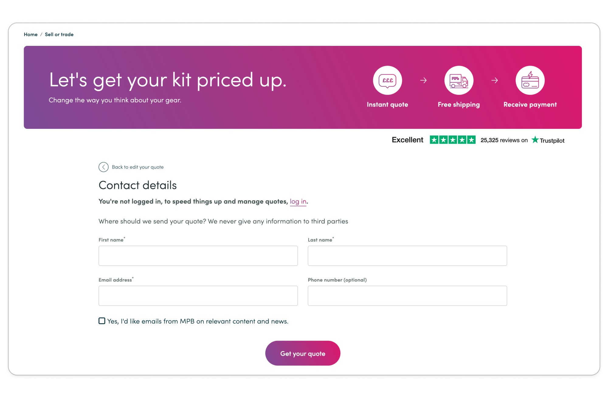Click the Receive payment card icon

point(530,81)
